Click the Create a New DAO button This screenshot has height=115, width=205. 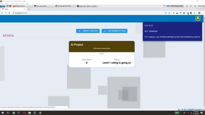tap(88, 31)
